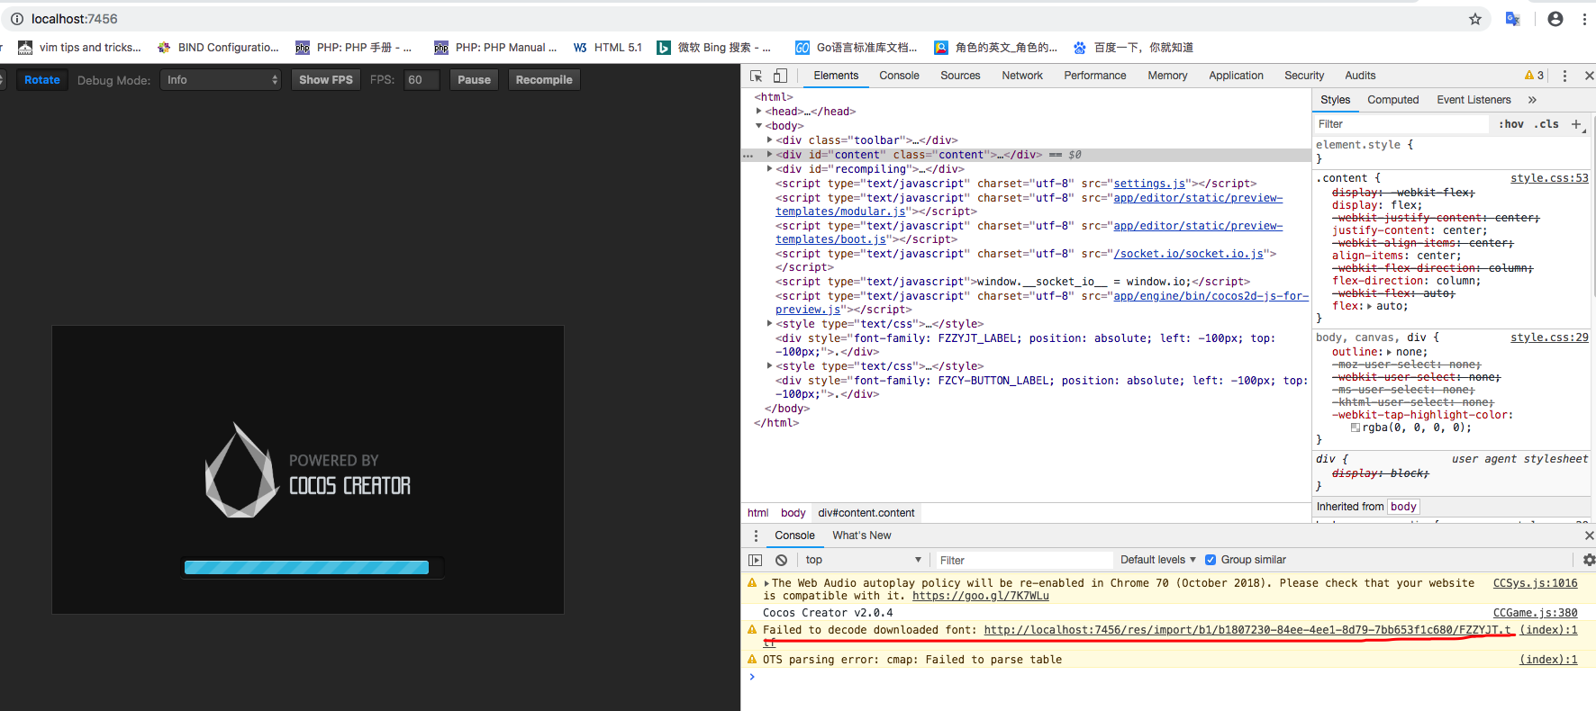View site information for localhost
The height and width of the screenshot is (711, 1596).
[x=17, y=19]
